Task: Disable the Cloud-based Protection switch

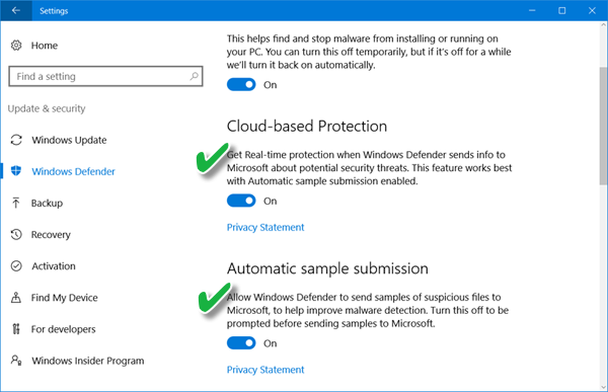Action: [241, 201]
